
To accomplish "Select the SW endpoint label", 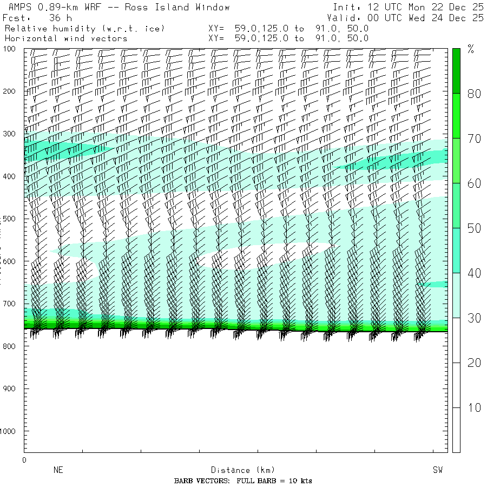I will [437, 470].
